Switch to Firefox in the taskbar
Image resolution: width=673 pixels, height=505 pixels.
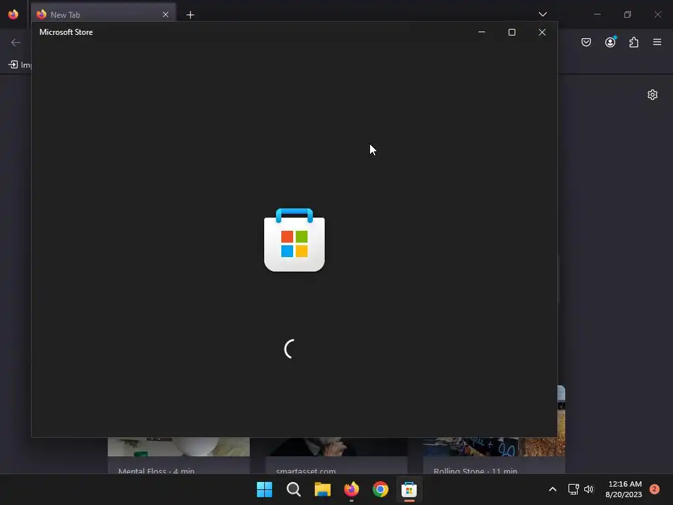point(352,489)
